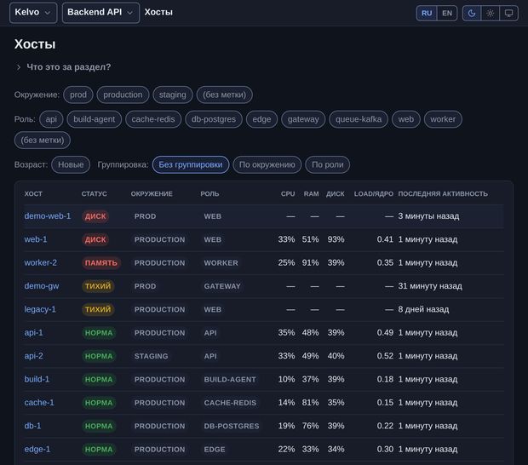528x465 pixels.
Task: Open the edge-1 host link
Action: click(x=37, y=449)
